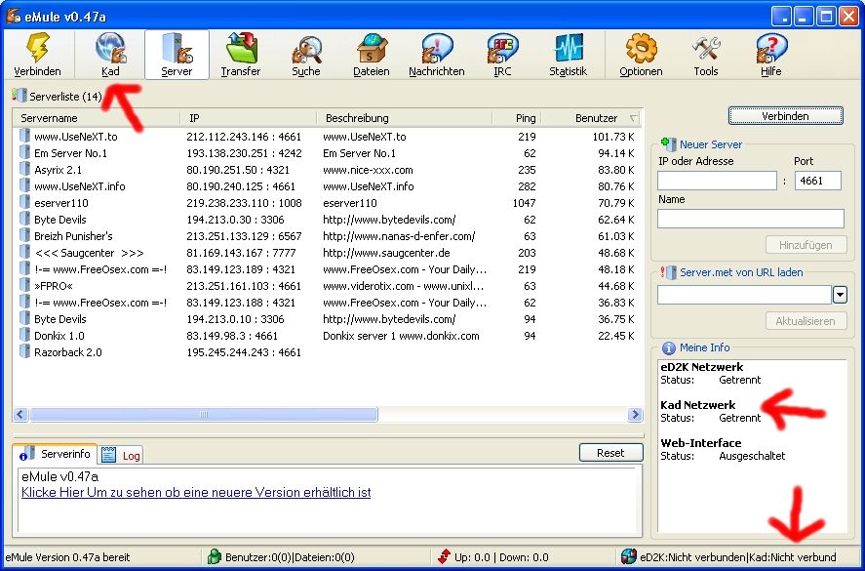Image resolution: width=865 pixels, height=571 pixels.
Task: Click the server icon beside eserver110
Action: 24,202
